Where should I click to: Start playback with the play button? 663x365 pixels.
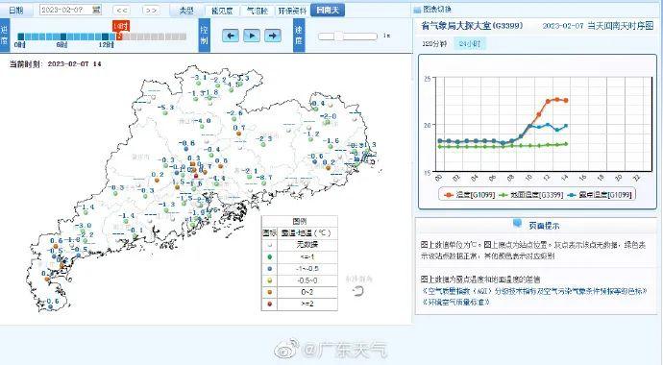[x=252, y=36]
